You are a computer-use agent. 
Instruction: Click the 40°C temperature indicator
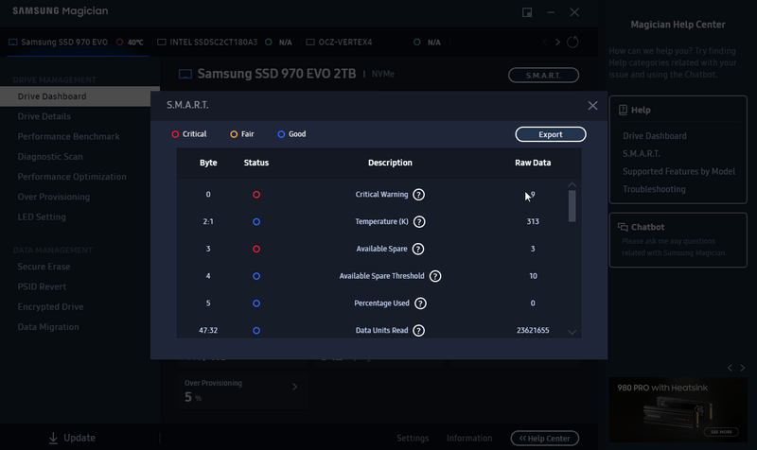tap(130, 43)
